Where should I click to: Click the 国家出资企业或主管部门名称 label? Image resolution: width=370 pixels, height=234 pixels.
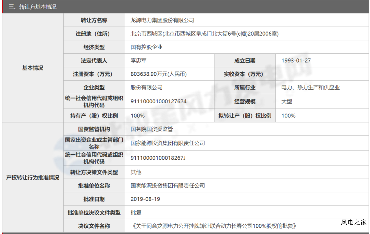[x=94, y=143]
